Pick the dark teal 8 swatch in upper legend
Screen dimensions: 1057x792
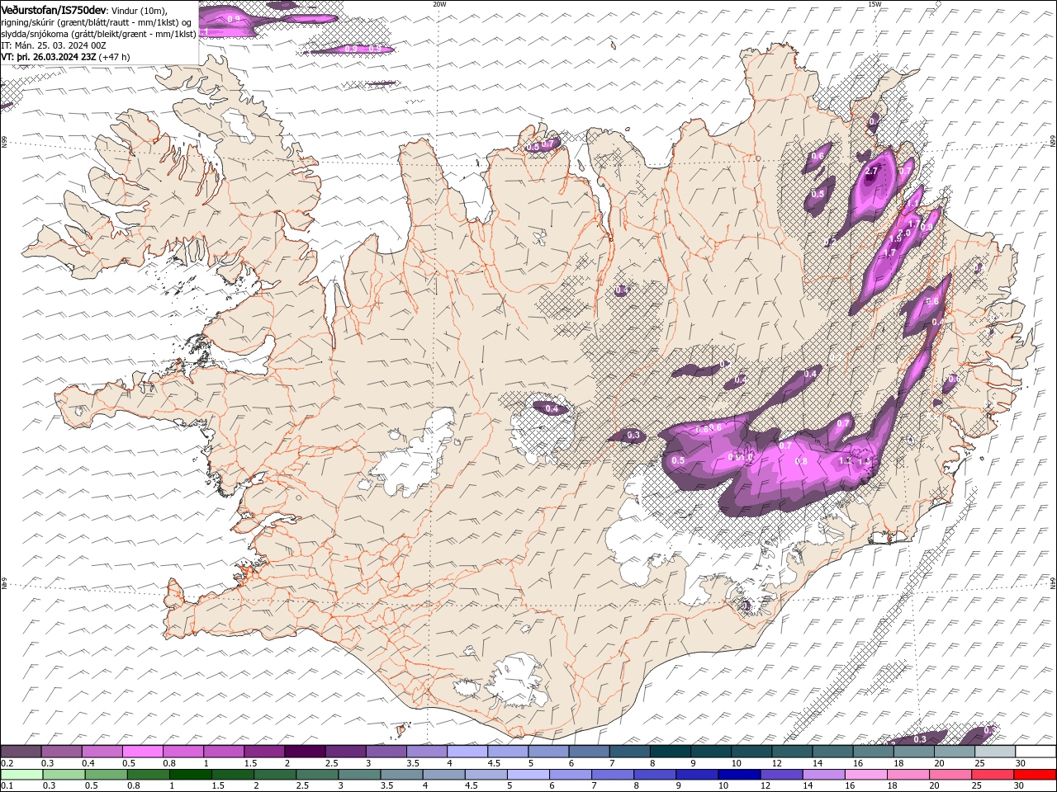tap(670, 751)
